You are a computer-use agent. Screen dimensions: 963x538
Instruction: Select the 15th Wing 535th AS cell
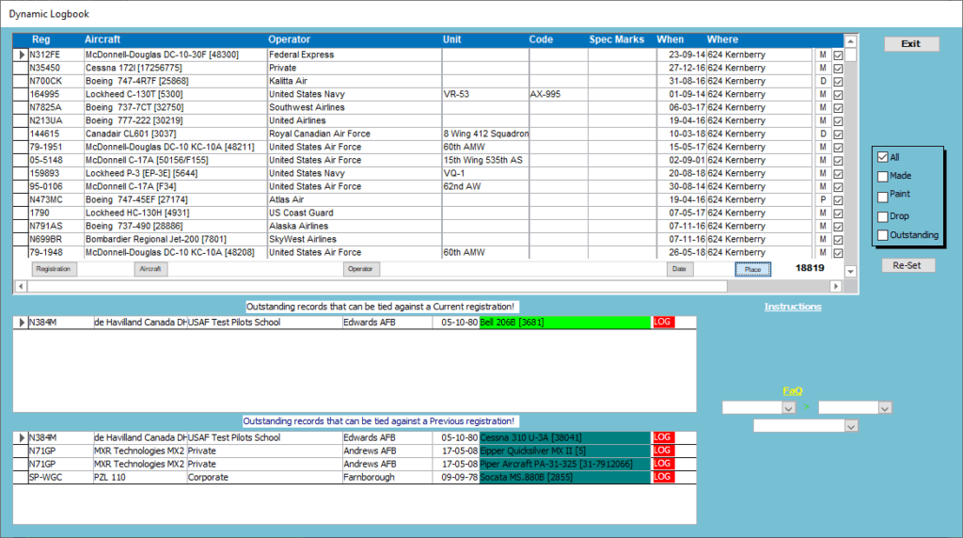[x=485, y=160]
